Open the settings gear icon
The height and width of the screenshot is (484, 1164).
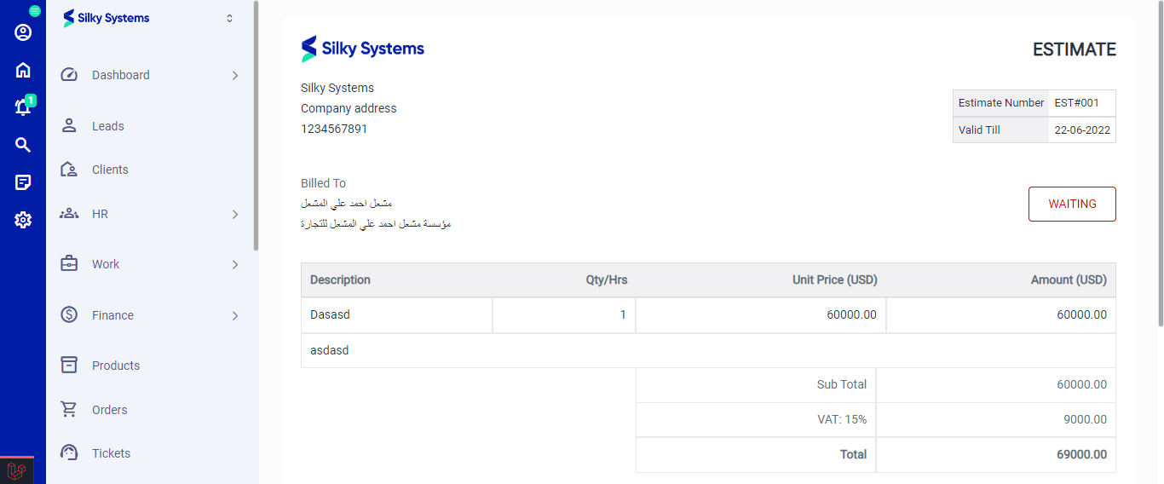pos(23,220)
